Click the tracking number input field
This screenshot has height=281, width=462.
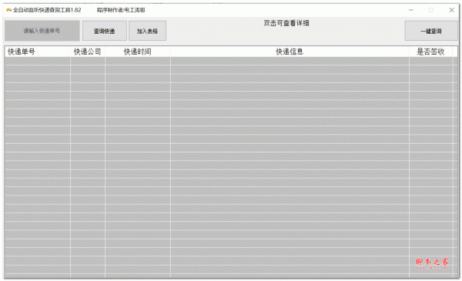tap(42, 31)
